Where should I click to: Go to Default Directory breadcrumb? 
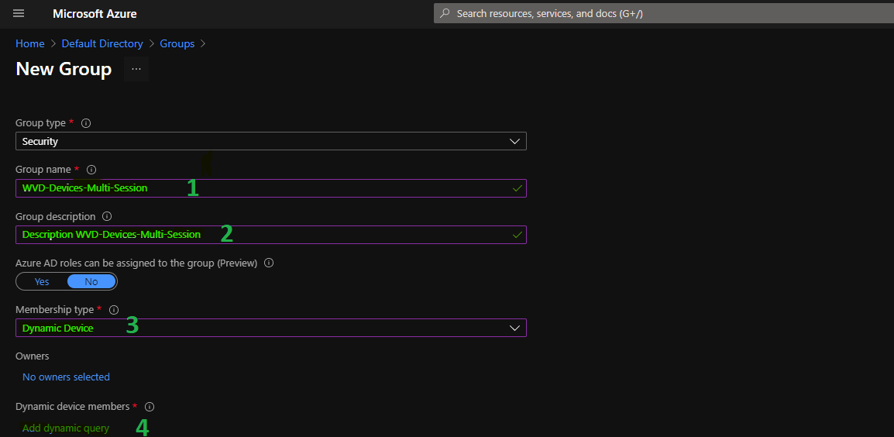pos(102,43)
